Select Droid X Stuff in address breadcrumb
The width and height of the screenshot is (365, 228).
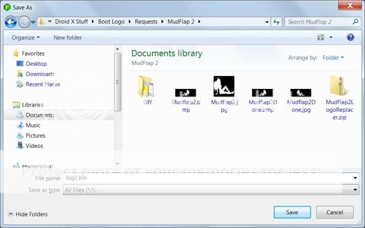point(71,21)
